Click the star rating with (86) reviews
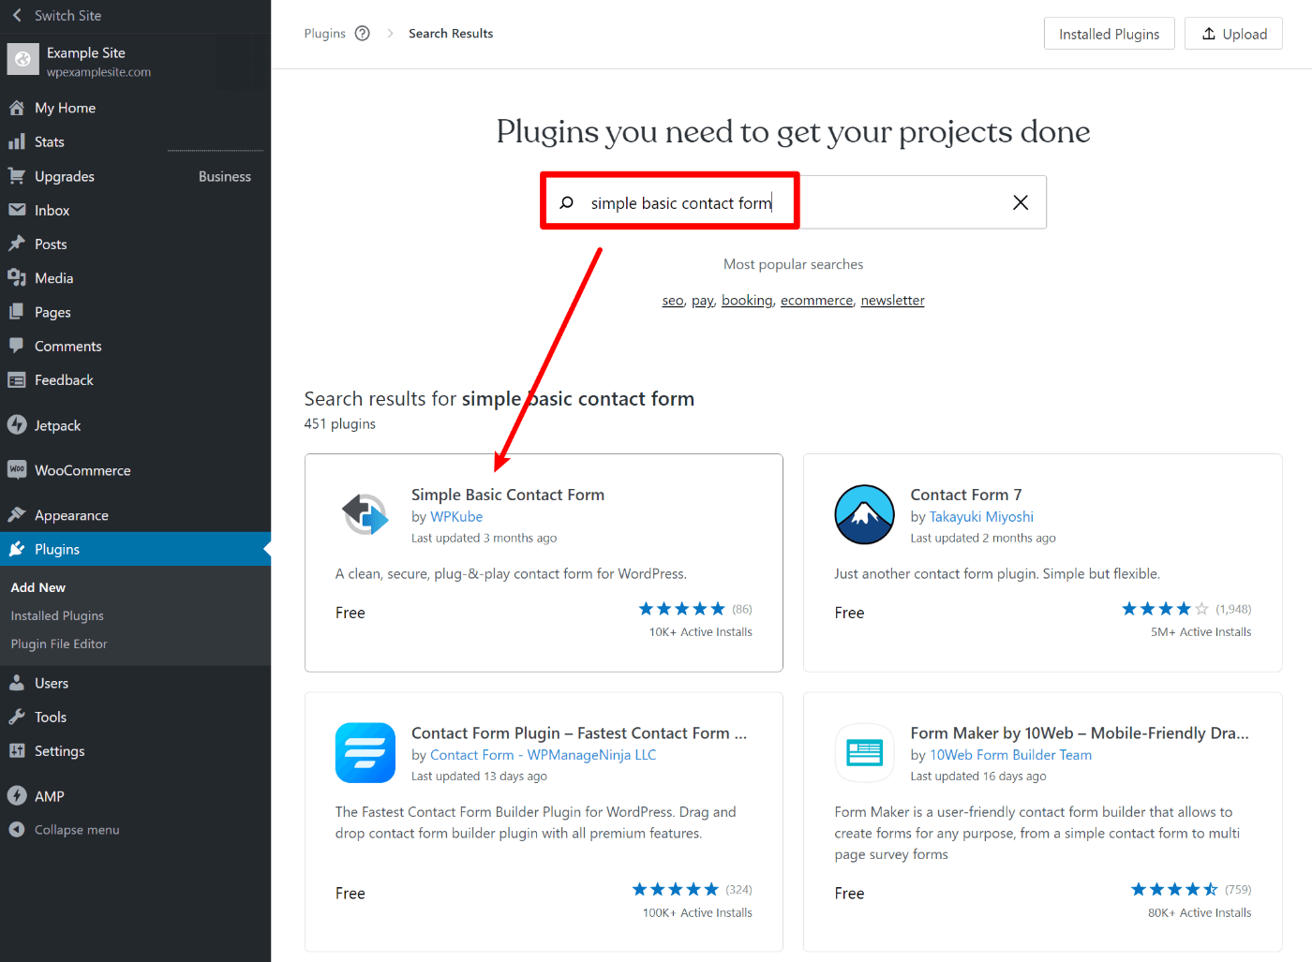 coord(681,609)
